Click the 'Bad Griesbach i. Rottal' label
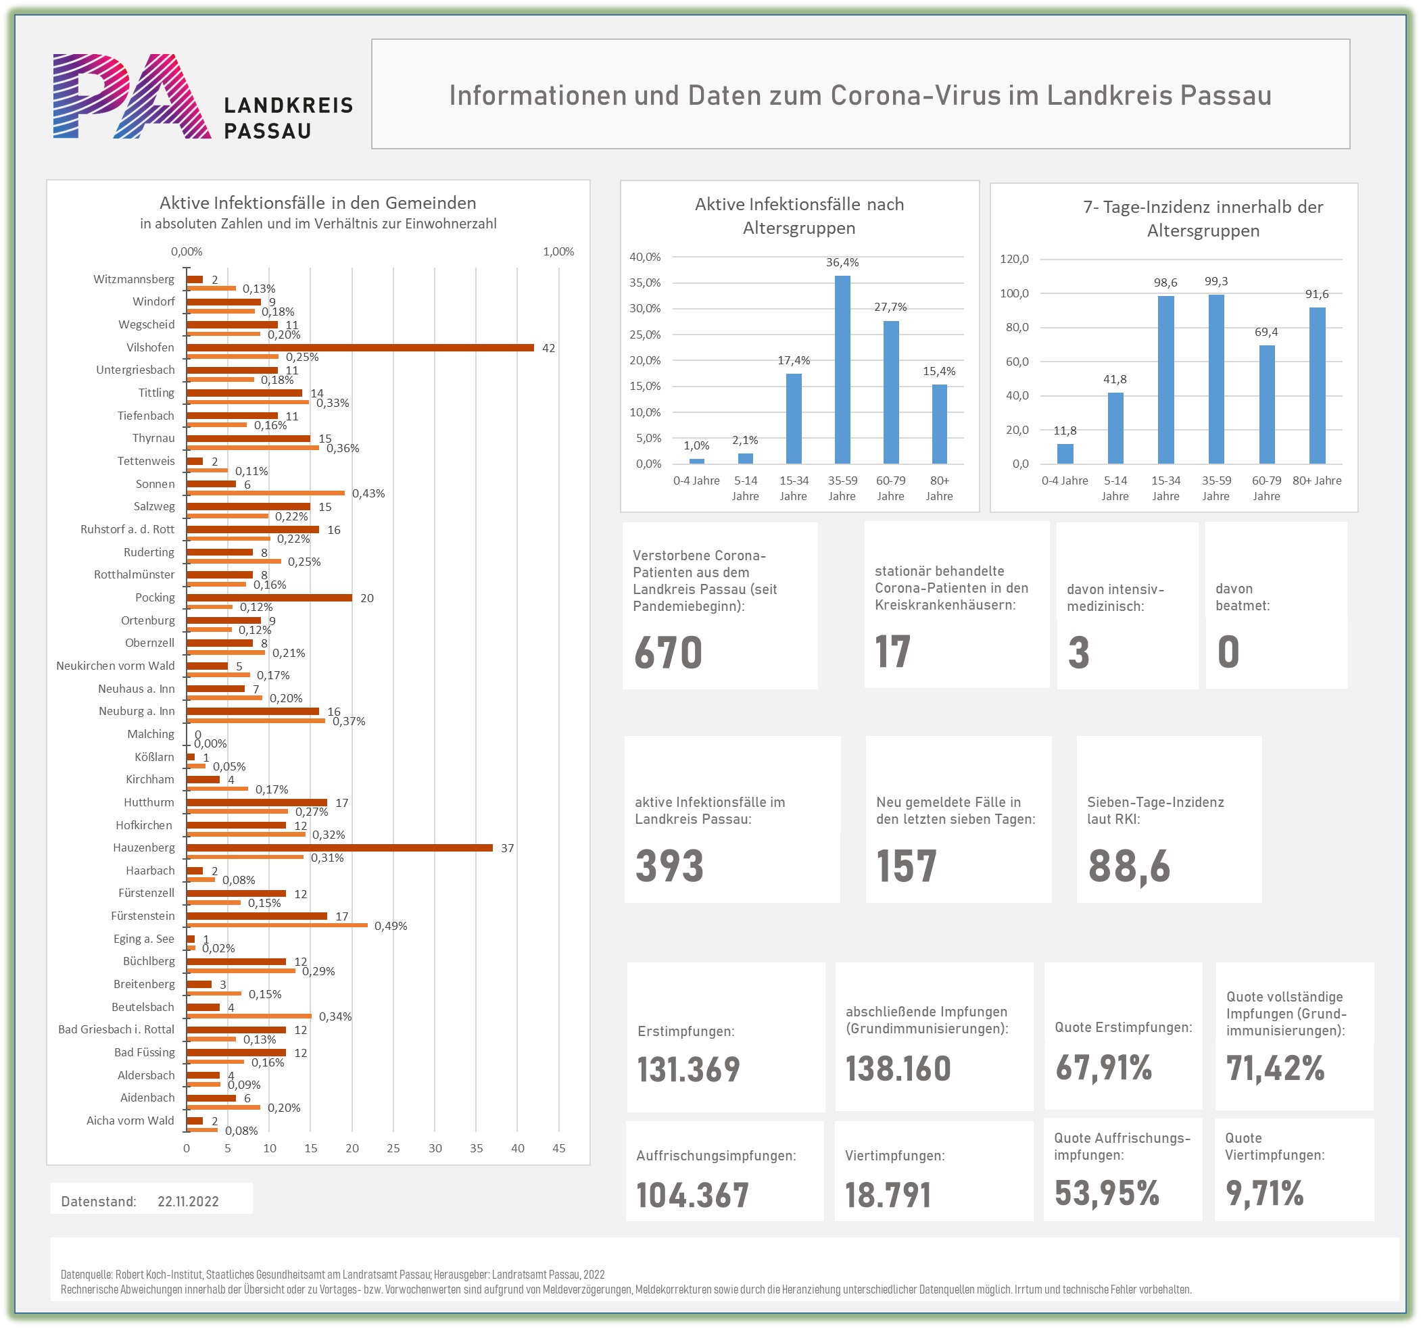Screen dimensions: 1421x1328 click(x=116, y=1029)
